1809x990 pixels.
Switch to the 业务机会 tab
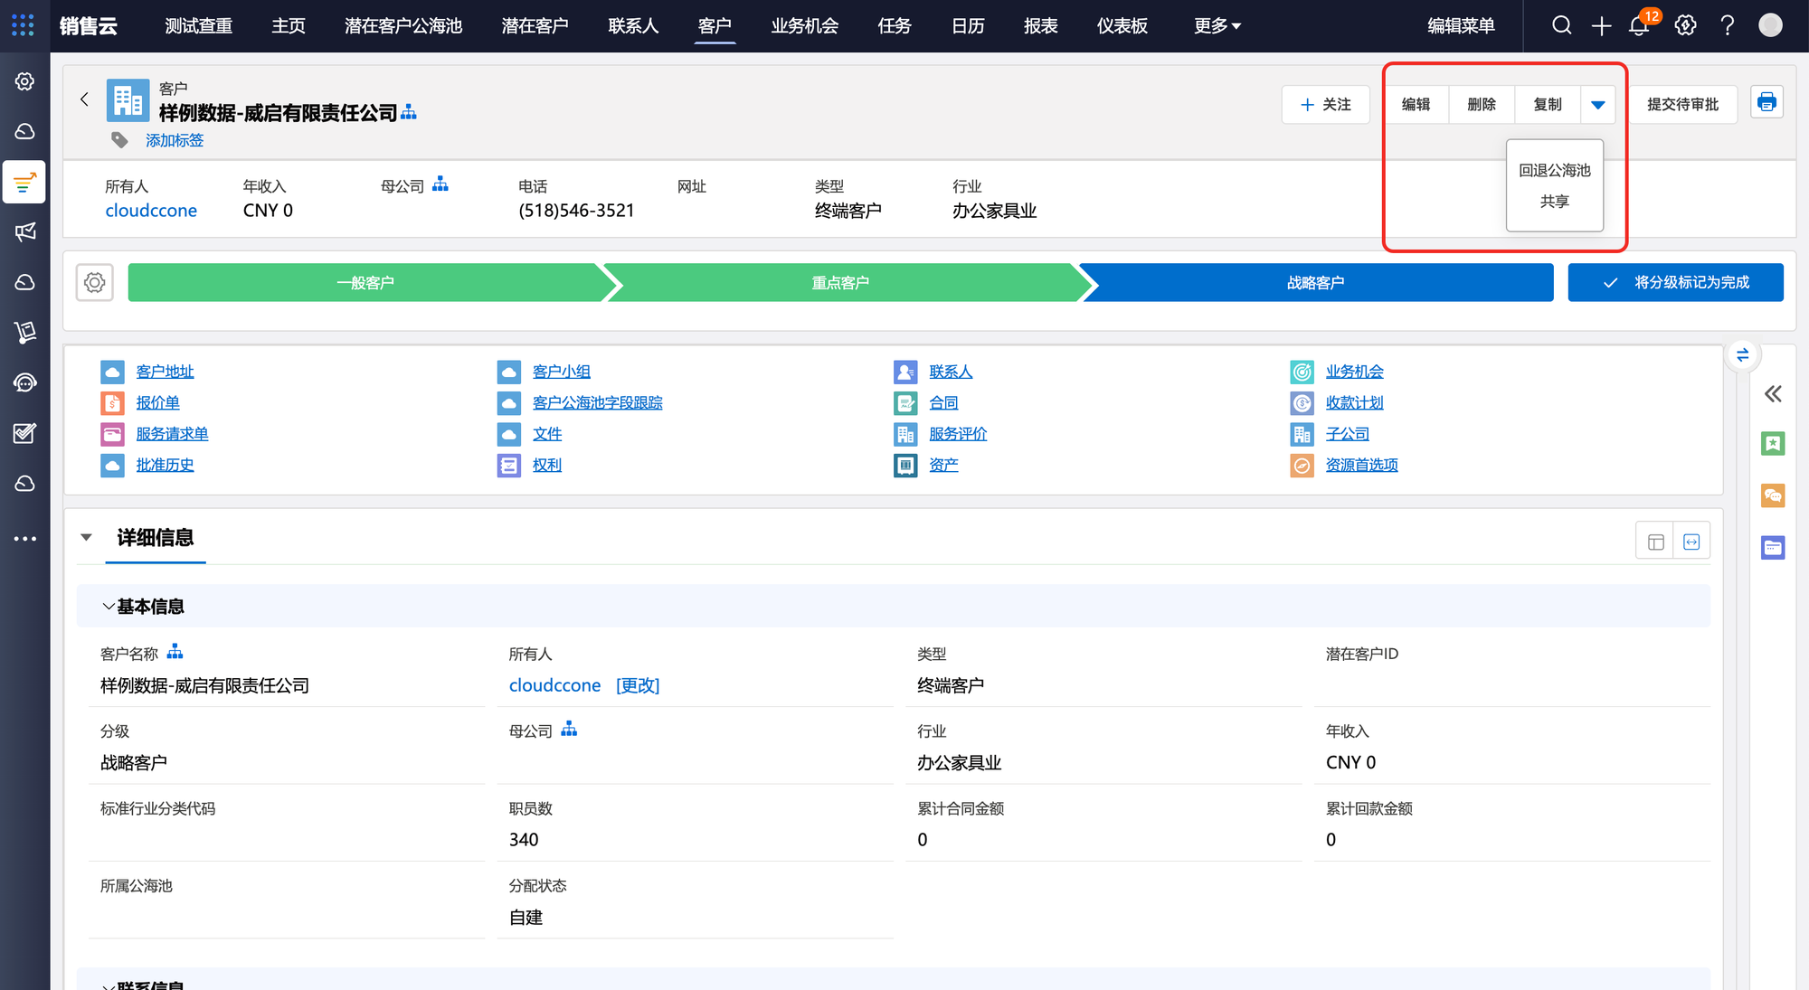804,26
